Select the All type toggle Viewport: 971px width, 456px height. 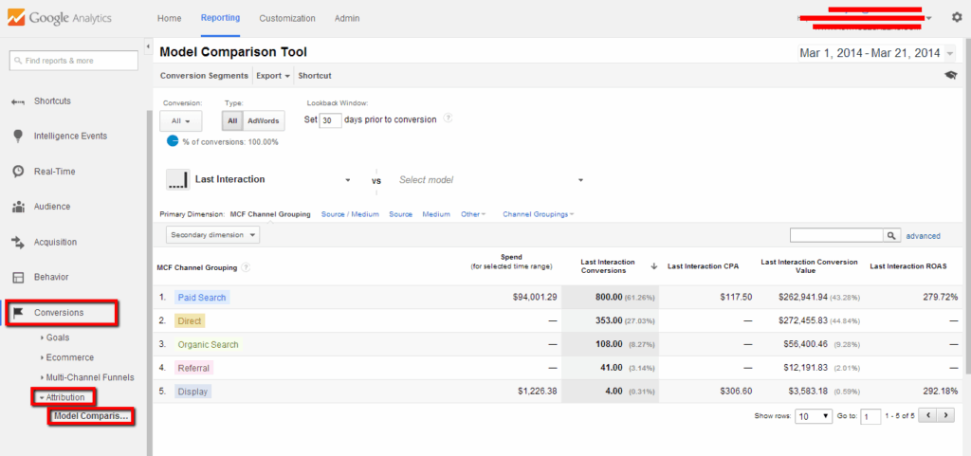(232, 121)
